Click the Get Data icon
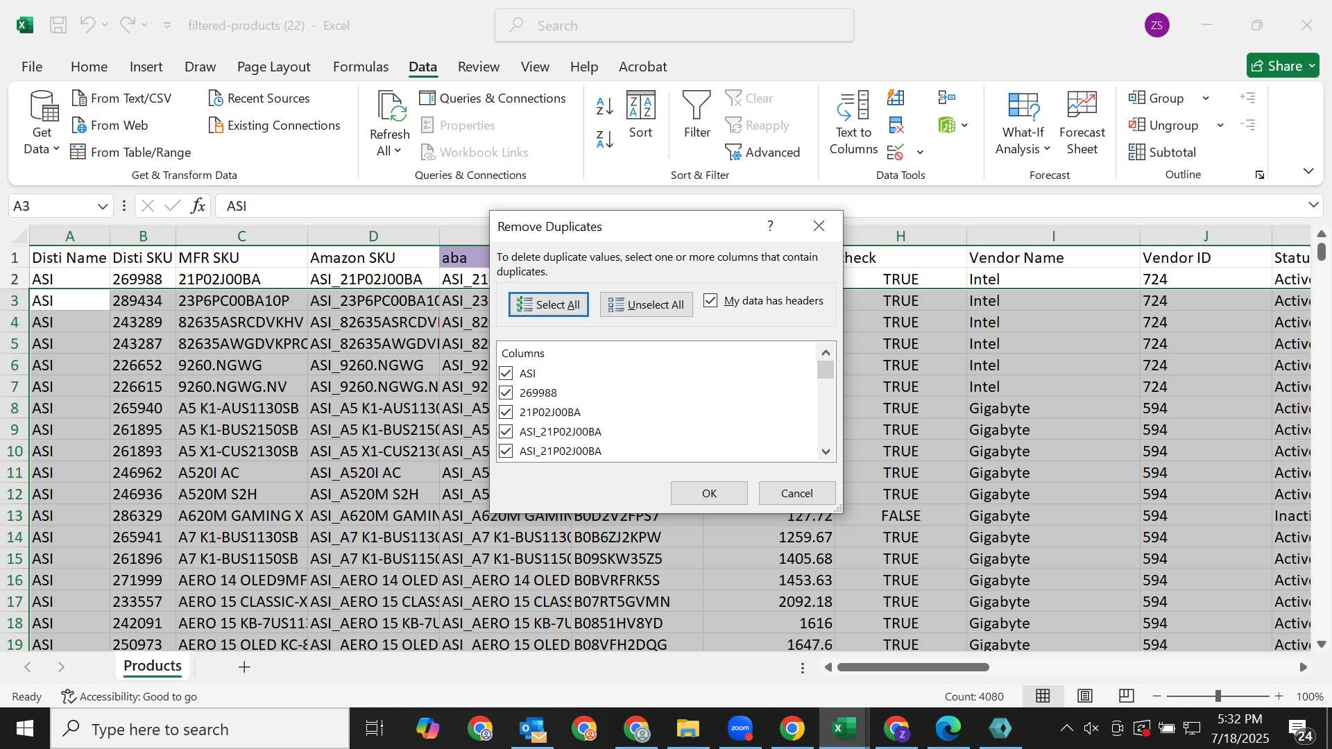The height and width of the screenshot is (749, 1332). tap(44, 106)
